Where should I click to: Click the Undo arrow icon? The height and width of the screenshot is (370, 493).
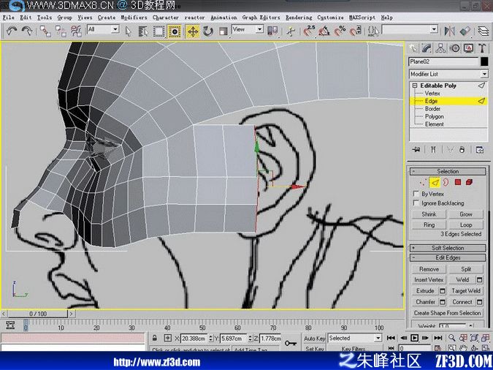point(12,31)
